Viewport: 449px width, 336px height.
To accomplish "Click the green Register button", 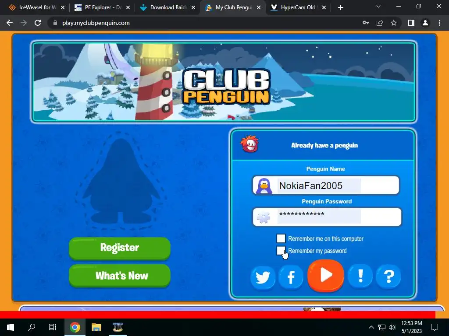I will pos(120,248).
